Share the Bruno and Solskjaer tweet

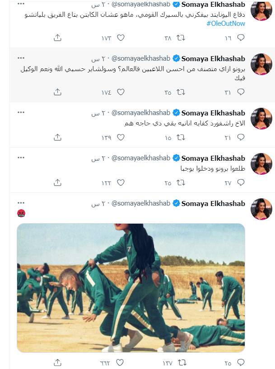pyautogui.click(x=57, y=92)
